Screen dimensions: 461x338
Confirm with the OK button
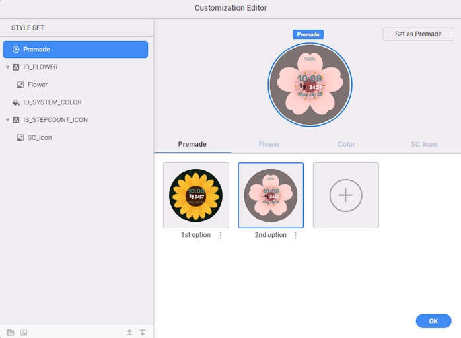(x=433, y=321)
